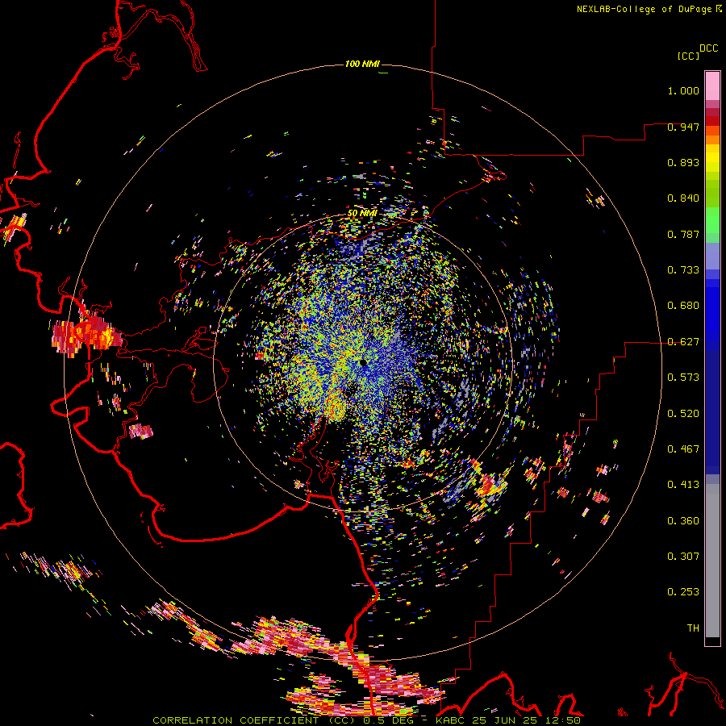Viewport: 726px width, 726px height.
Task: Select the 1.000 value on the legend
Action: pos(683,90)
